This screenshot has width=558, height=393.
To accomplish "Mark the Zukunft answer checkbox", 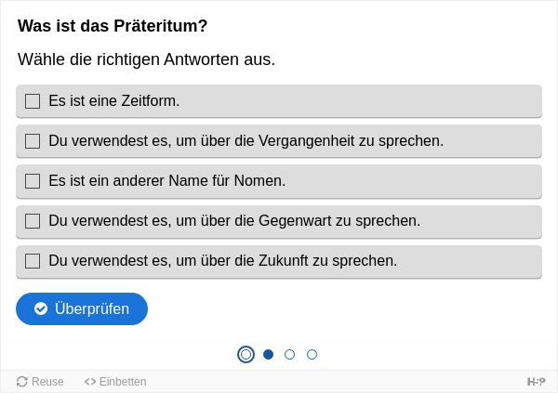I will click(x=33, y=261).
